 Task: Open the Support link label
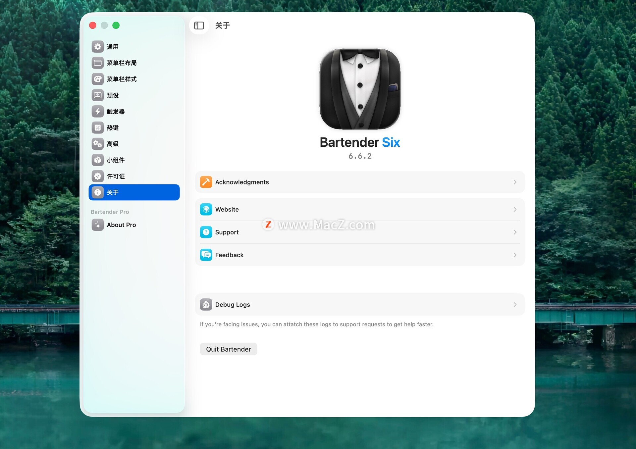point(227,232)
